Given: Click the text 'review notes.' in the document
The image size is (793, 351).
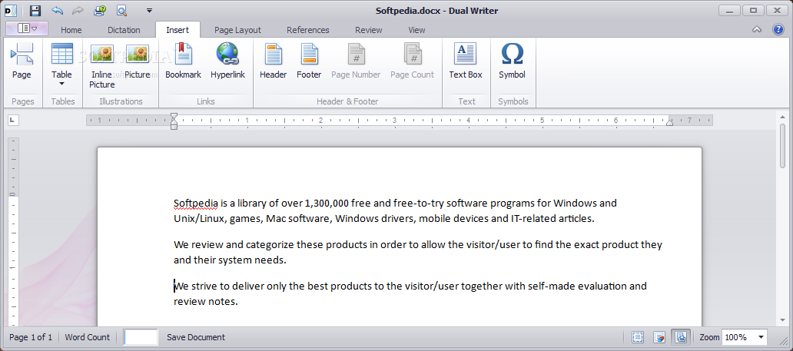Looking at the screenshot, I should pyautogui.click(x=205, y=301).
